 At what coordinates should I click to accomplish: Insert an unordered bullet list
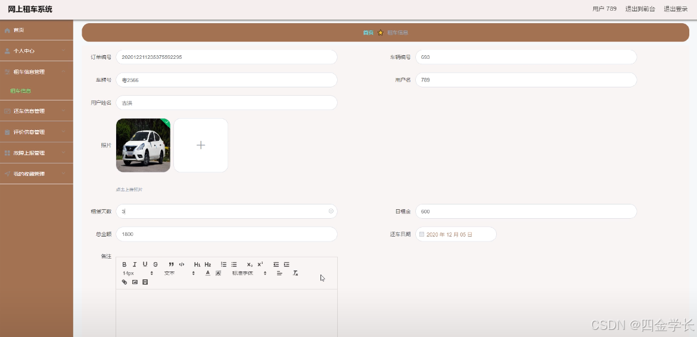(x=234, y=264)
